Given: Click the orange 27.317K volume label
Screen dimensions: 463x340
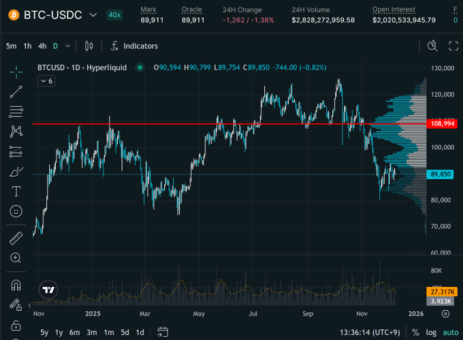Looking at the screenshot, I should tap(442, 292).
